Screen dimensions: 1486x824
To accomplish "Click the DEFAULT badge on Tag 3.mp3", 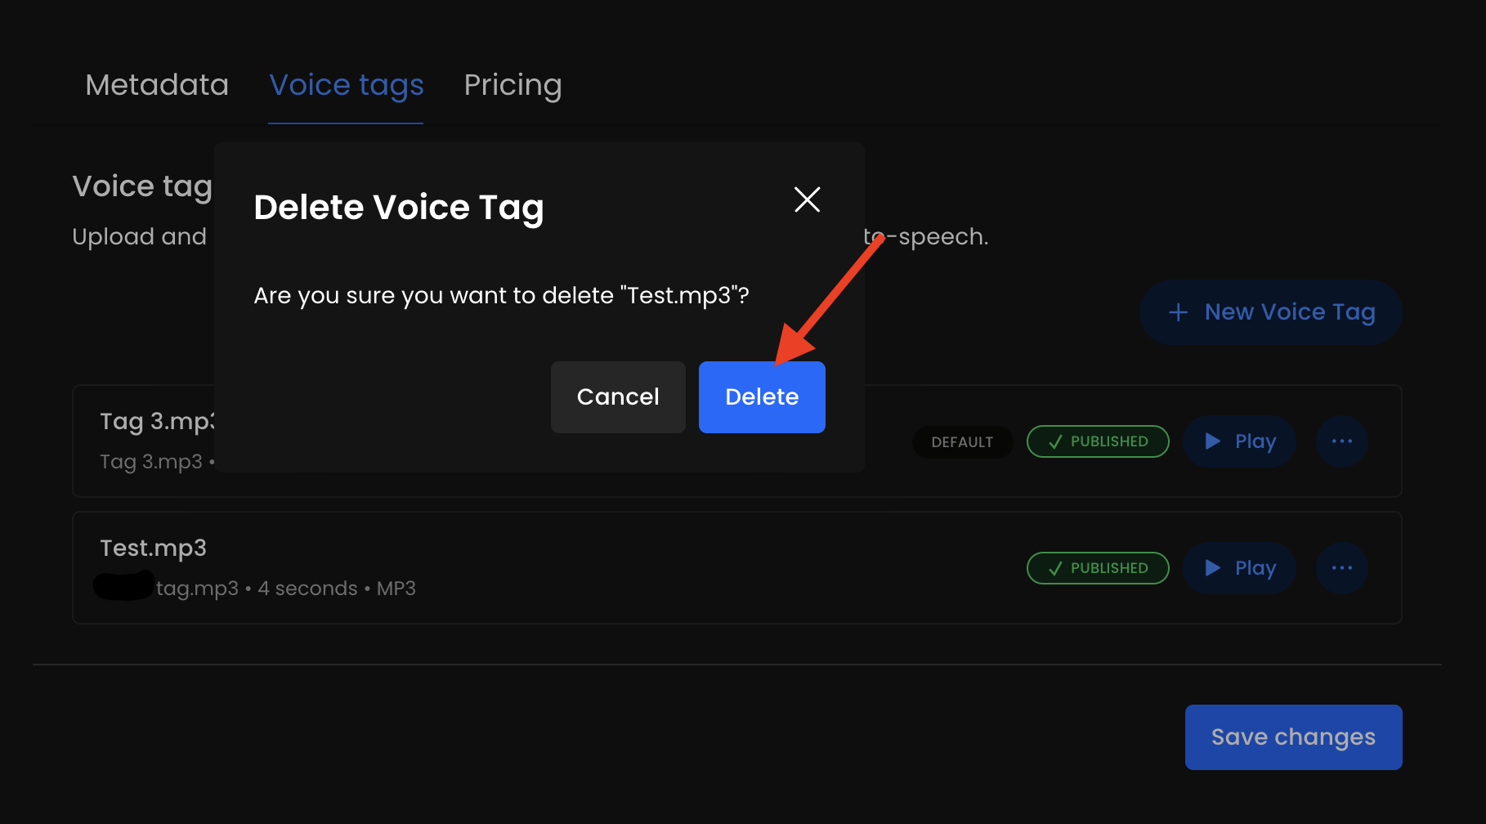I will click(962, 442).
